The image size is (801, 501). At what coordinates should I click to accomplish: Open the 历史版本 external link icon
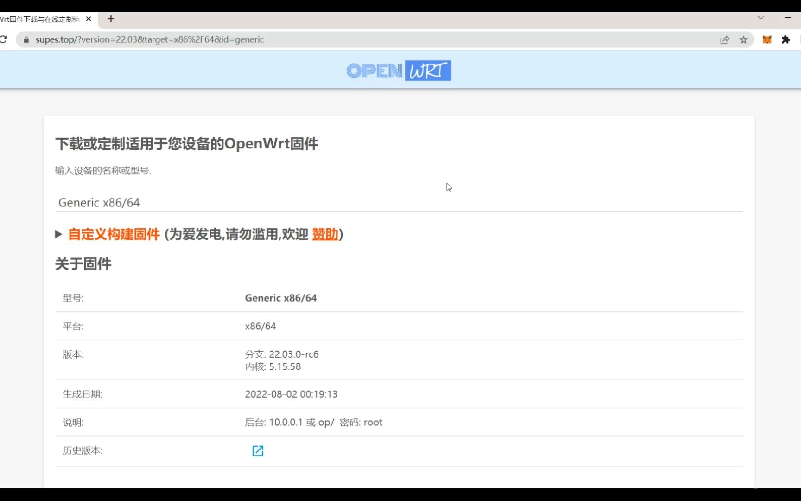258,451
